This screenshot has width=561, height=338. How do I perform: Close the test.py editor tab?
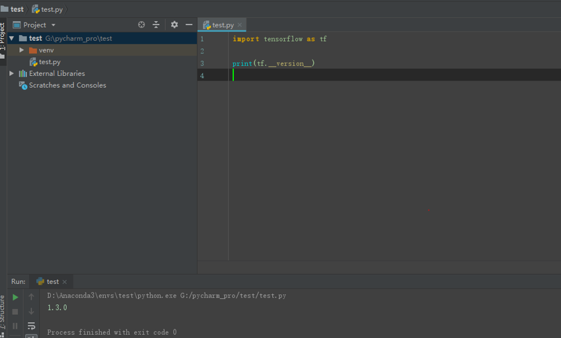240,25
